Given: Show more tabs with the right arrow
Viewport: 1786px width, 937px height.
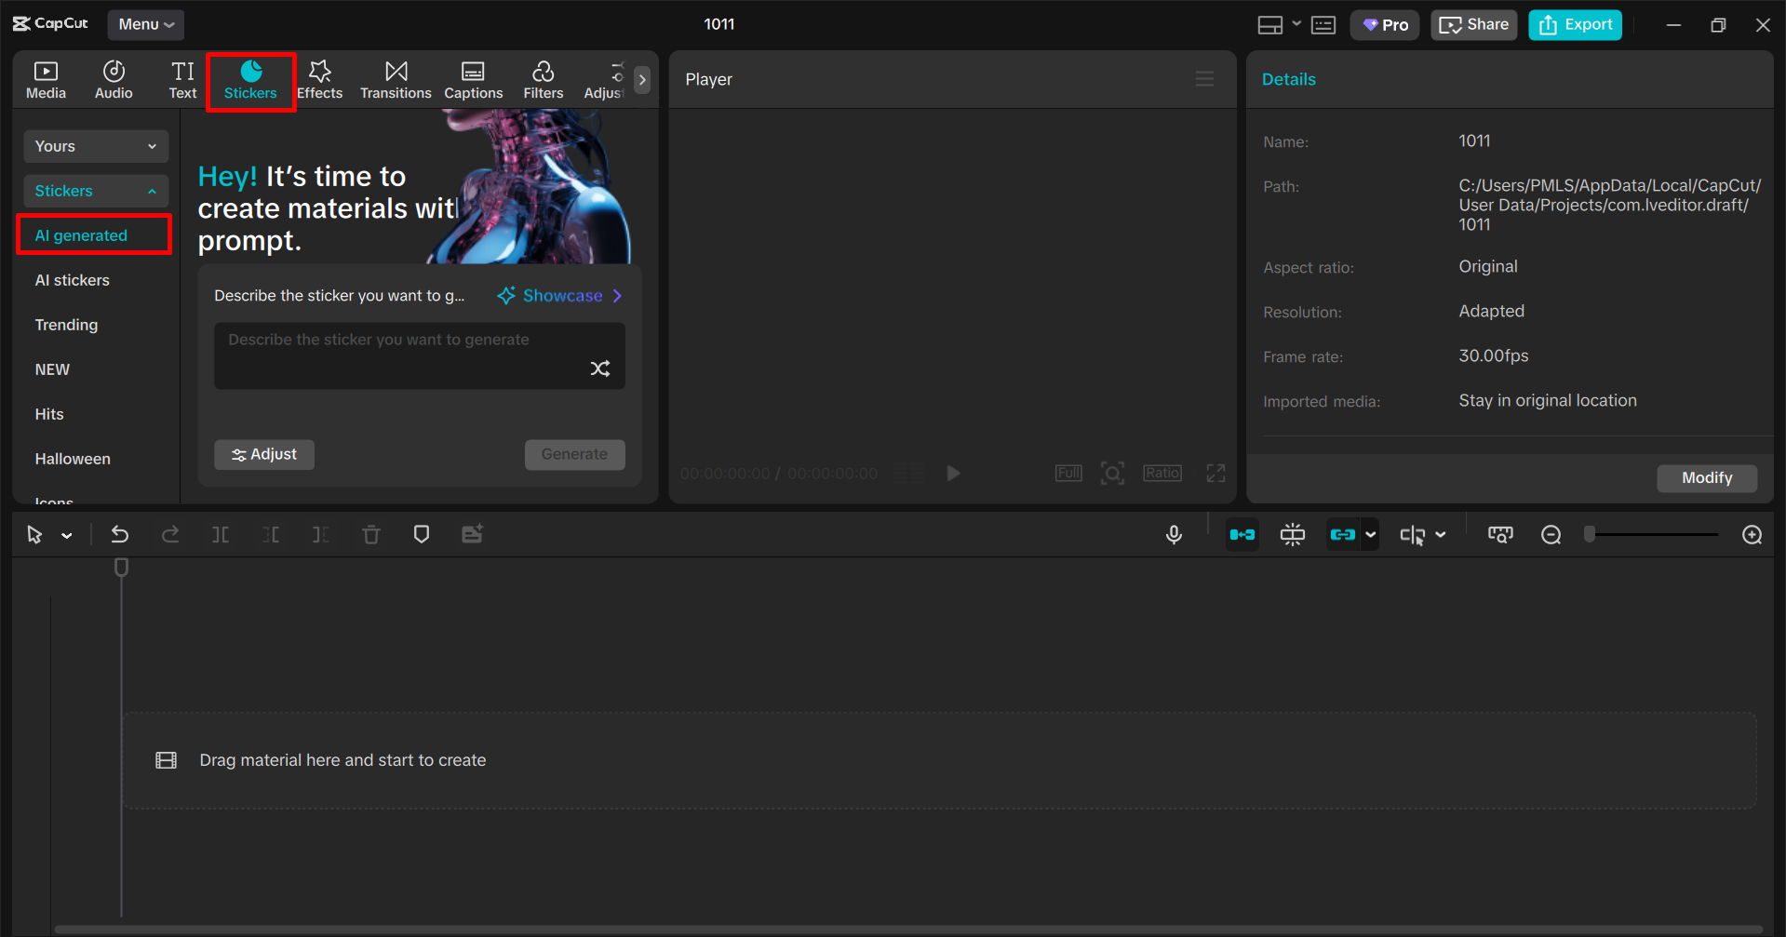Looking at the screenshot, I should (642, 80).
